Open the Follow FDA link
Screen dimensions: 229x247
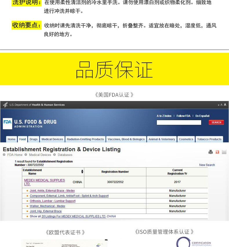coord(183,116)
